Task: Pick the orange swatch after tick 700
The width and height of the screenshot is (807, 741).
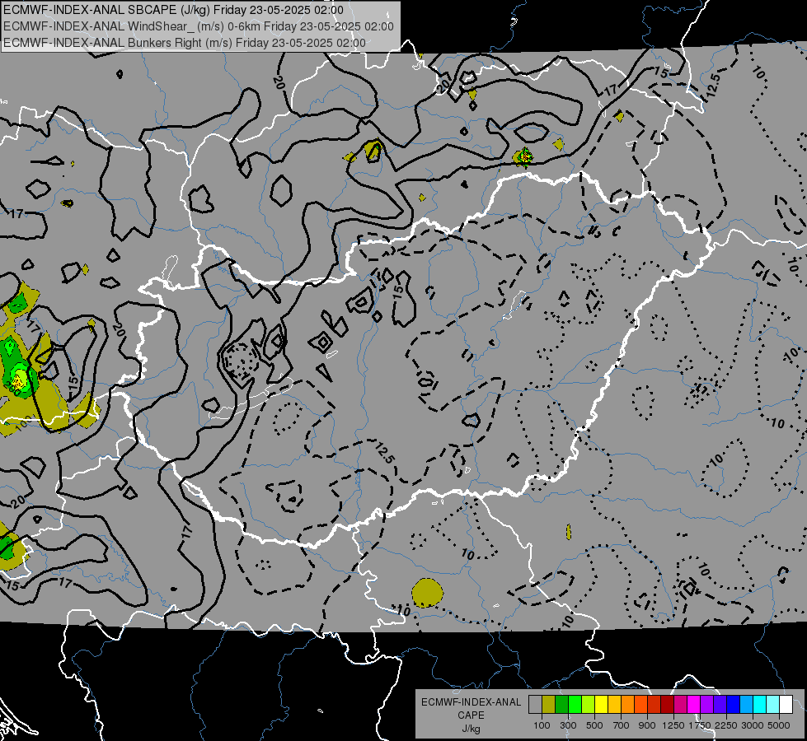Action: point(628,705)
